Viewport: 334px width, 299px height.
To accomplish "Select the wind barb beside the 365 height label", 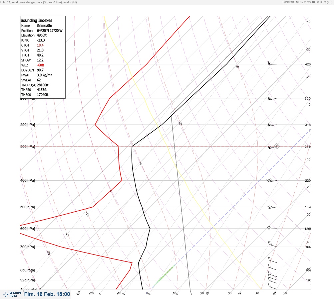I will pyautogui.click(x=272, y=99).
